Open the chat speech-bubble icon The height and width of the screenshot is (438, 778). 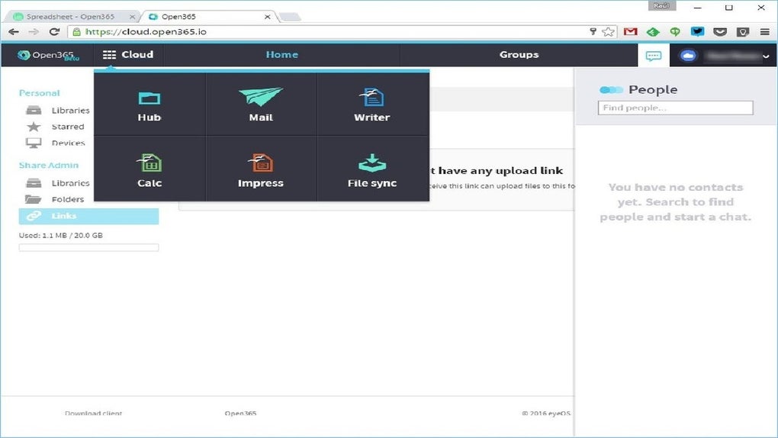point(654,56)
